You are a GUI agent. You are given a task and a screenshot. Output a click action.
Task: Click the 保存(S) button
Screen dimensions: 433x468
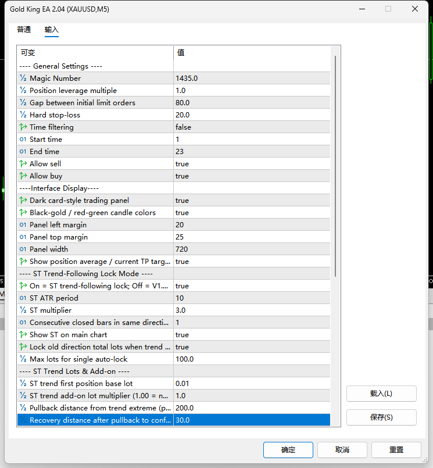click(x=381, y=417)
